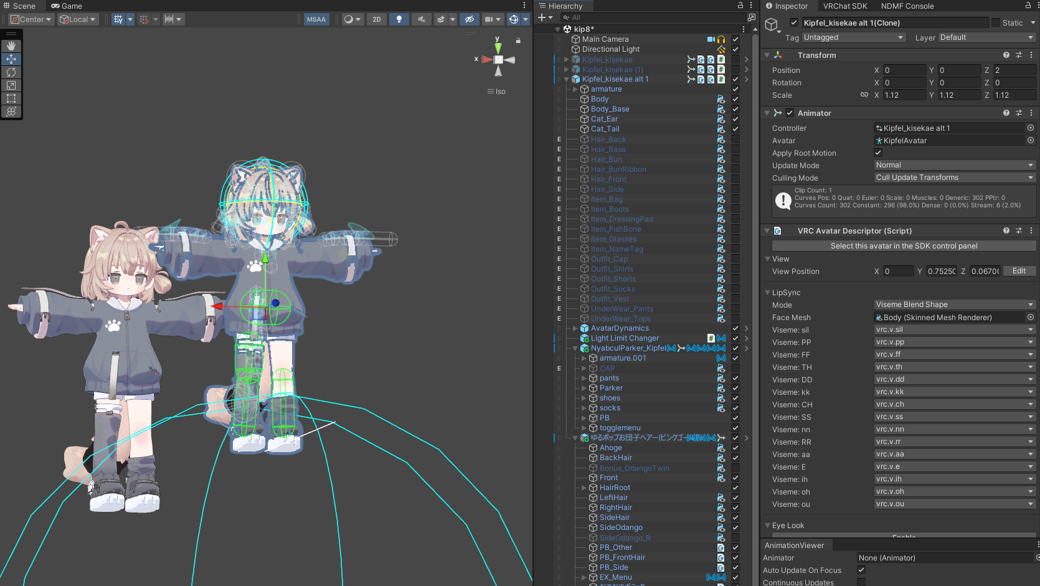This screenshot has width=1040, height=586.
Task: Open the VRChat SDK tab
Action: 845,6
